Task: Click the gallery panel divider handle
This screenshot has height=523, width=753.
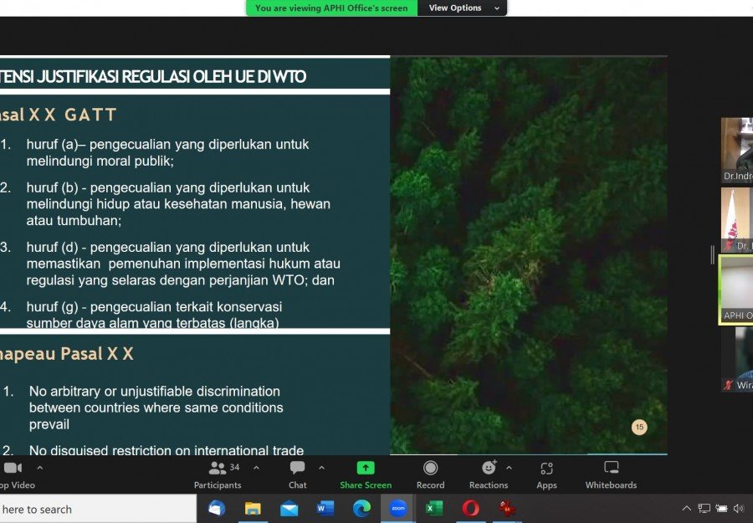Action: coord(712,254)
